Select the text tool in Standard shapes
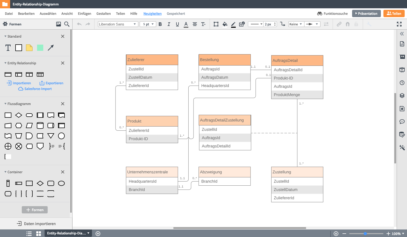 coord(8,48)
